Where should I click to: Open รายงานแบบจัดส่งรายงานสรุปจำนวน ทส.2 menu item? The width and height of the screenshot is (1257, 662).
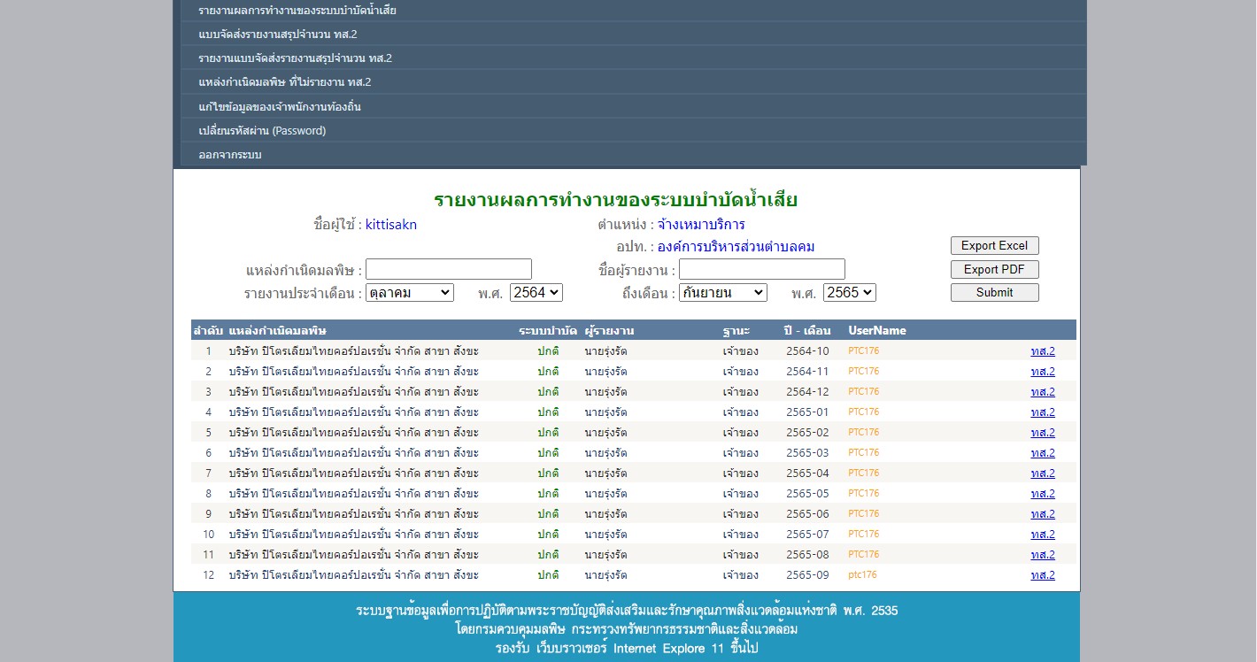click(633, 58)
